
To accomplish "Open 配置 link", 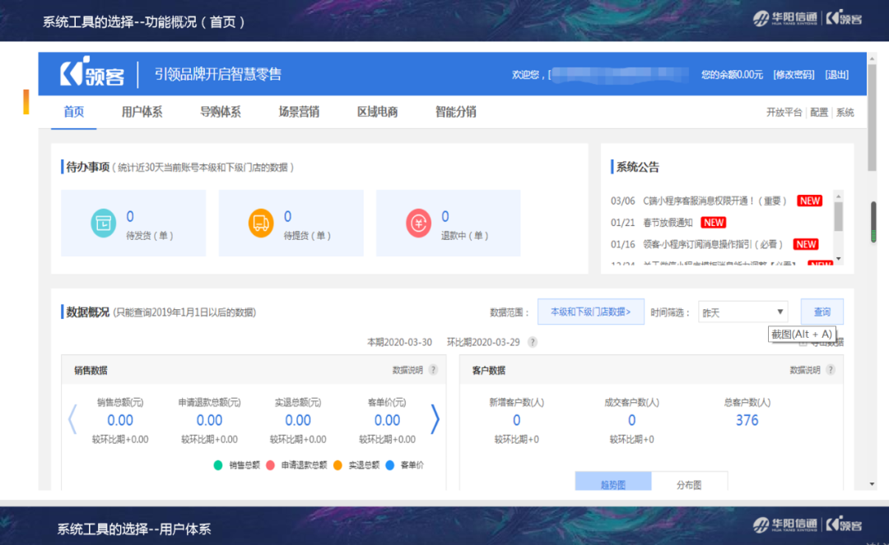I will pyautogui.click(x=819, y=112).
